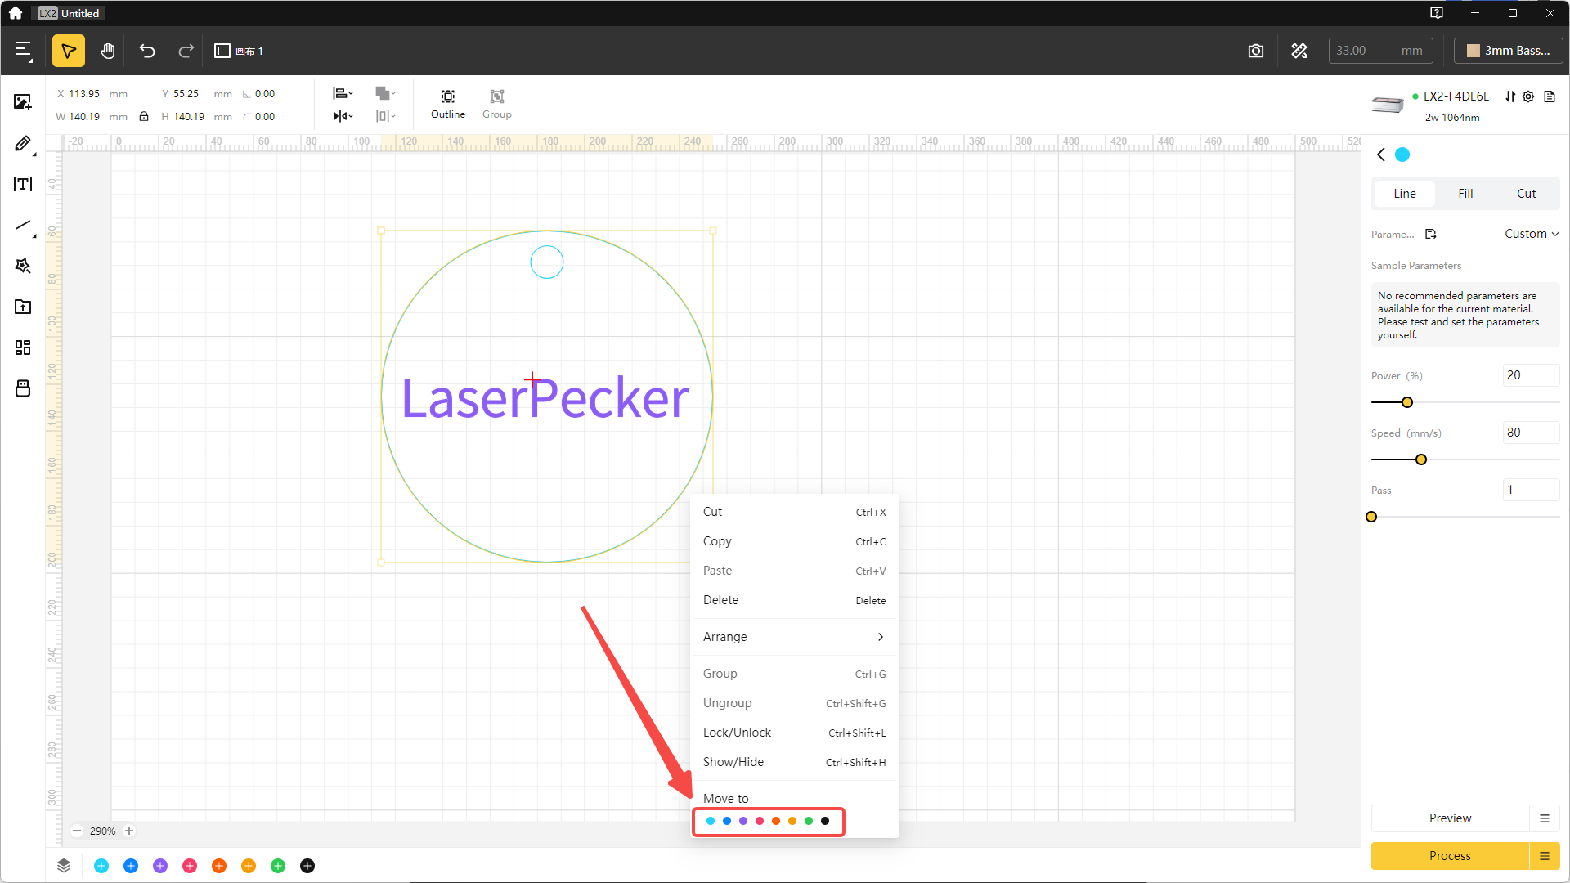Viewport: 1570px width, 883px height.
Task: Zoom out with the minus button
Action: (x=77, y=831)
